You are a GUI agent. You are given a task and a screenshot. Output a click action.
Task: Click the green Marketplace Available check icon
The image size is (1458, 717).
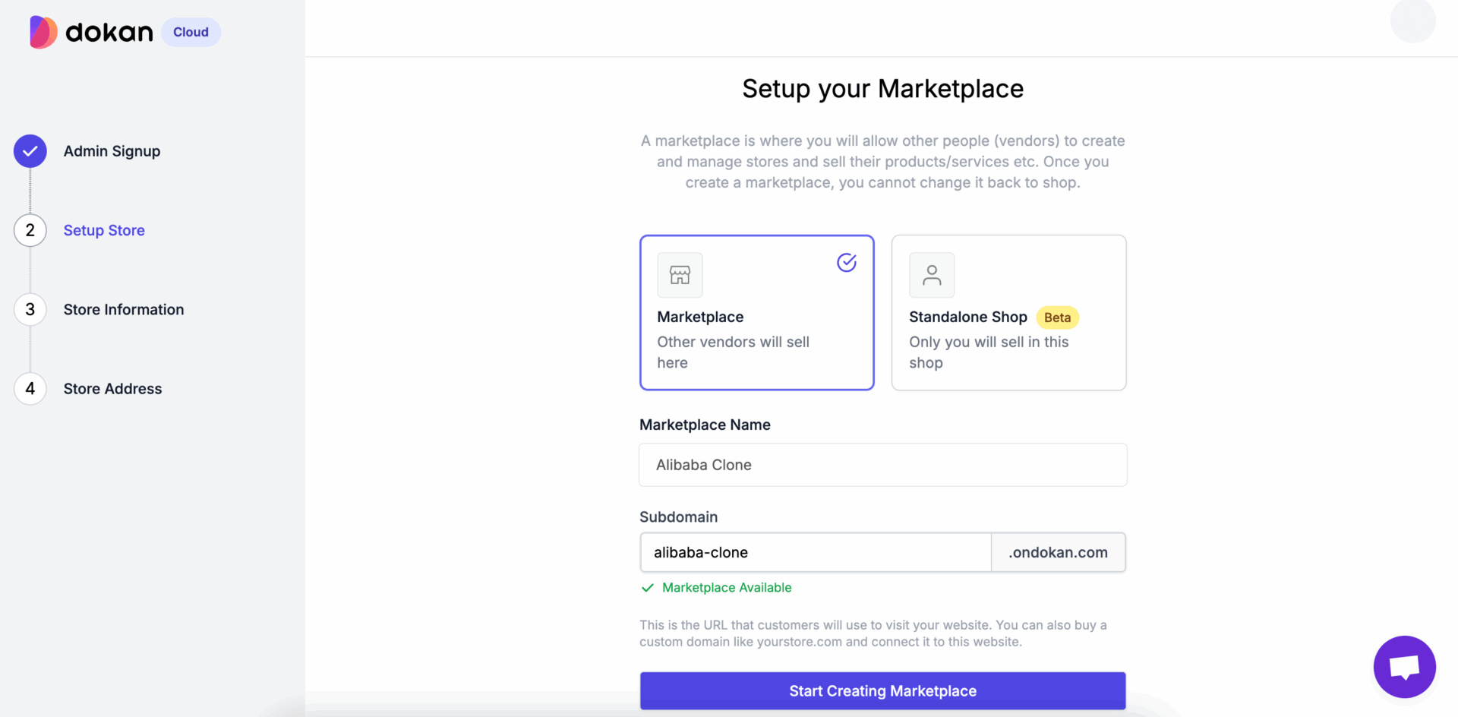coord(648,588)
